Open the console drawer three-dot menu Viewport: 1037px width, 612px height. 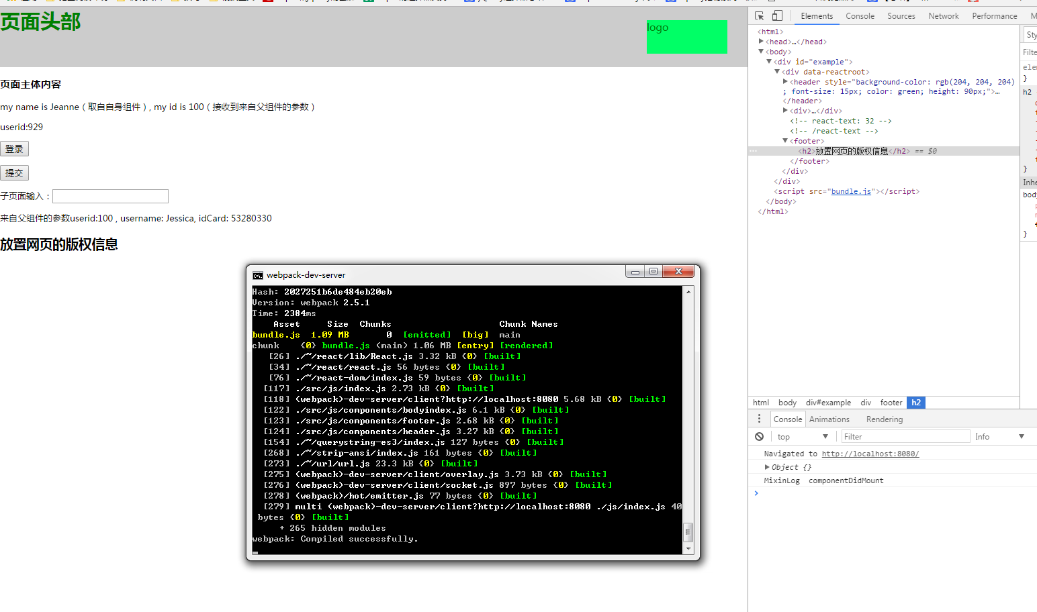(760, 419)
